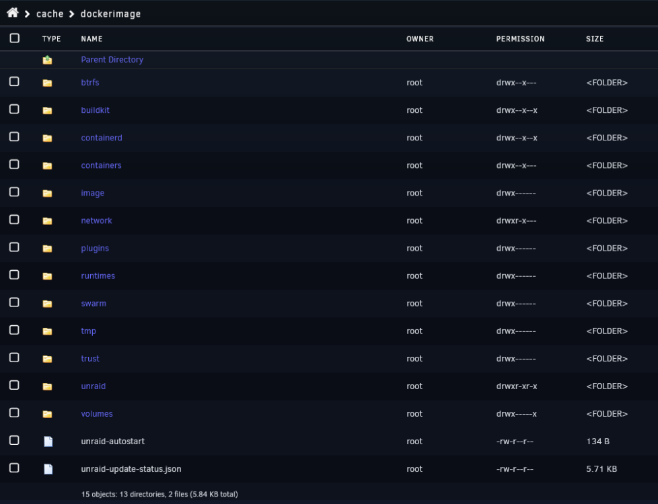Toggle the select-all checkbox in header

[x=15, y=38]
